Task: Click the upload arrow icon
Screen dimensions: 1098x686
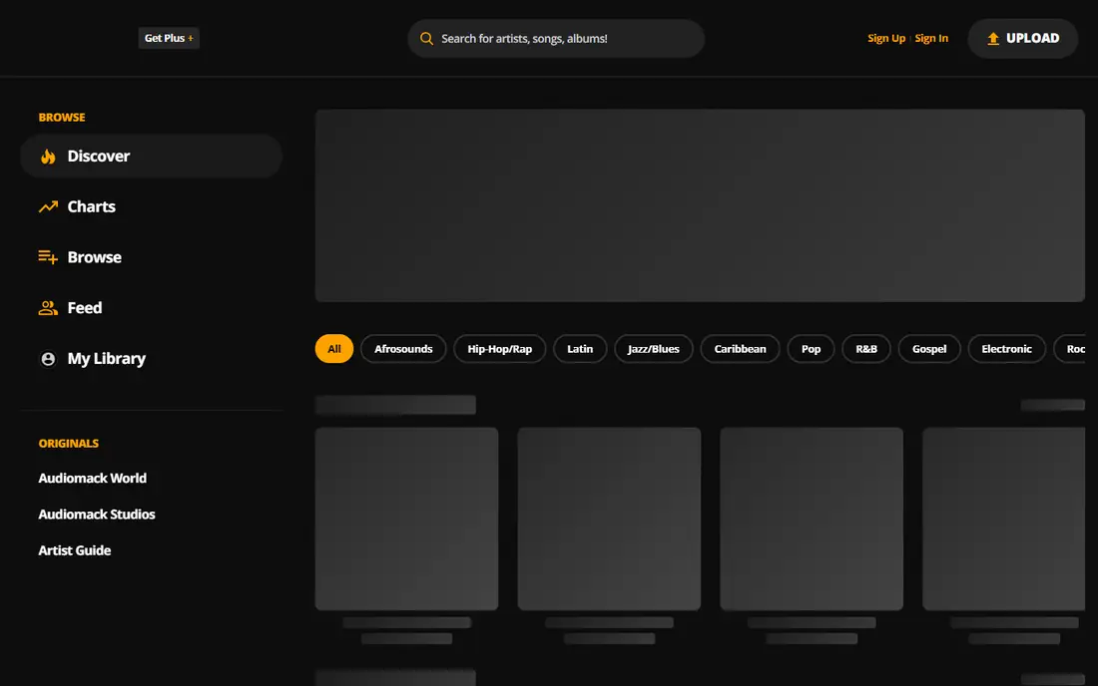Action: point(993,39)
